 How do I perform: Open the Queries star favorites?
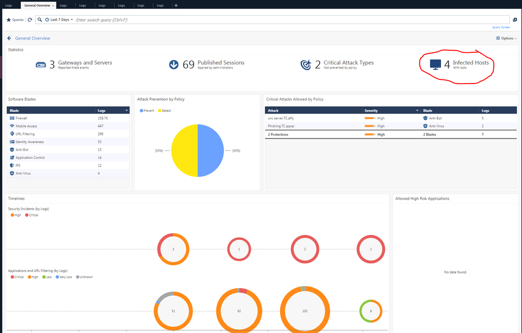(x=15, y=20)
